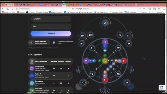Viewport: 167px width, 94px height.
Task: Click the Рассчитать button
Action: 51,33
